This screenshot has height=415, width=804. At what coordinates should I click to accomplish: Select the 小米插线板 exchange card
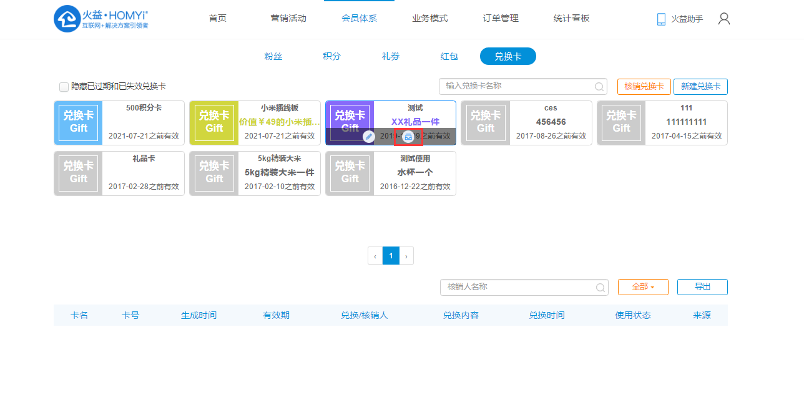tap(255, 122)
